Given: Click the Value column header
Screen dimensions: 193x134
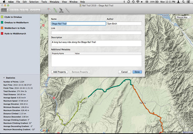Looking at the screenshot, I should 108,53.
